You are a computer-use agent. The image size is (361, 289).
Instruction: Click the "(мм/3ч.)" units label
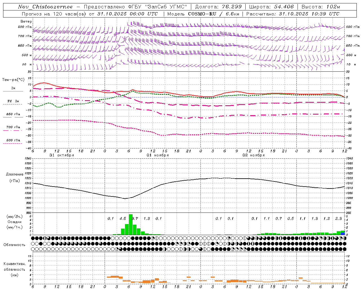(x=15, y=216)
